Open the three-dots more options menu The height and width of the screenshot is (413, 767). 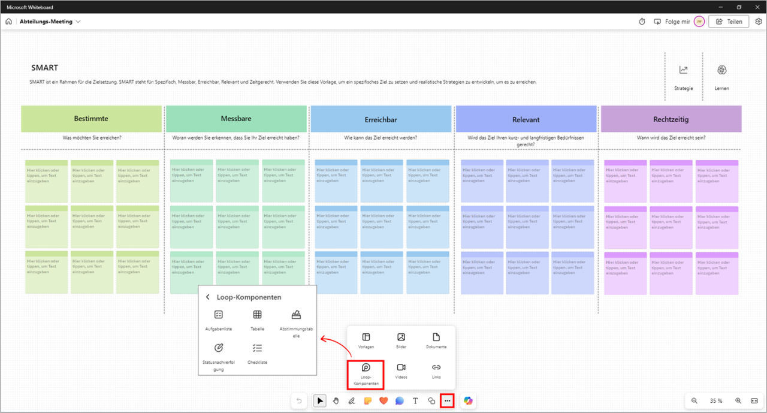click(x=447, y=401)
